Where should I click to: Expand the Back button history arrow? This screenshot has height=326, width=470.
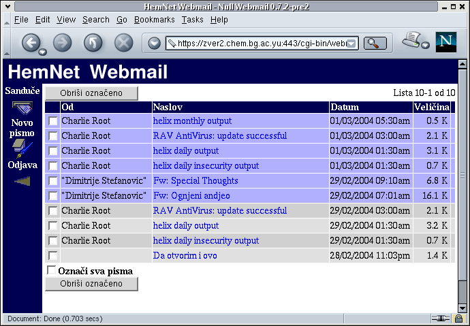43,52
